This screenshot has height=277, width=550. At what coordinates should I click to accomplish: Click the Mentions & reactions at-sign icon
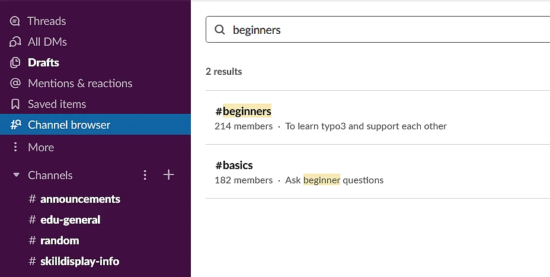(x=15, y=84)
